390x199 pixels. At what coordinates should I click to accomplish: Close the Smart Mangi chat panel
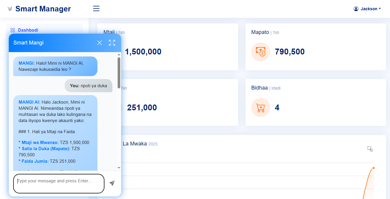coord(99,43)
